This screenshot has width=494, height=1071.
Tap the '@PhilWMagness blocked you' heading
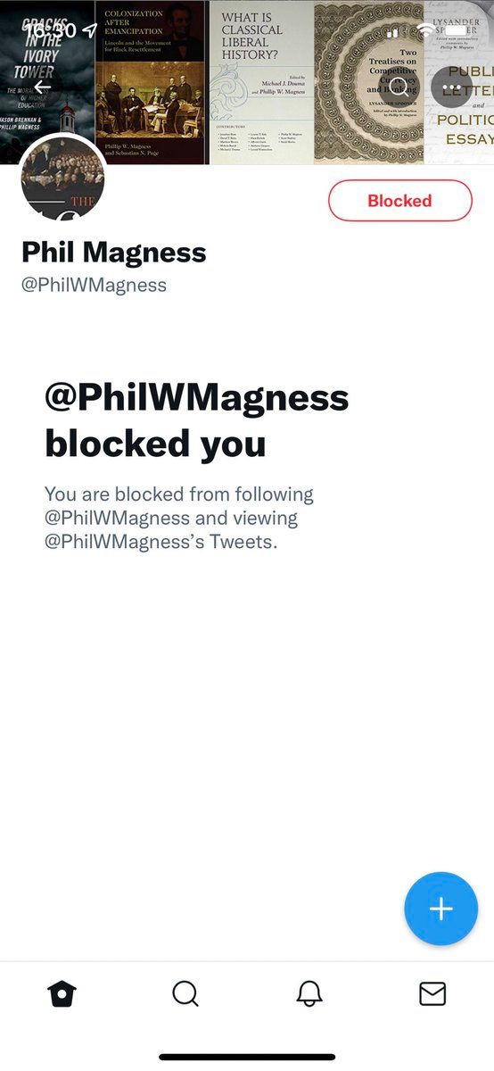[x=197, y=419]
